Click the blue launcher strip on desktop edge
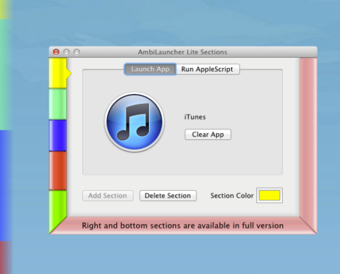 point(5,186)
